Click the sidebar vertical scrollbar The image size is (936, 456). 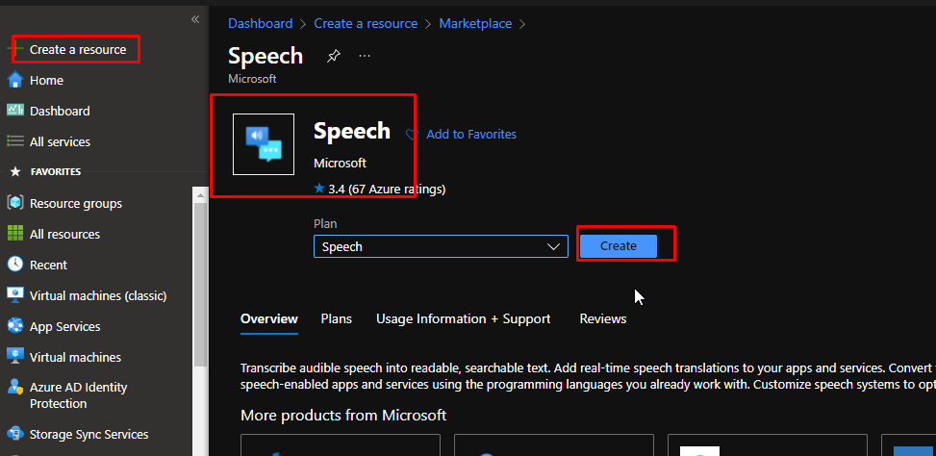200,289
